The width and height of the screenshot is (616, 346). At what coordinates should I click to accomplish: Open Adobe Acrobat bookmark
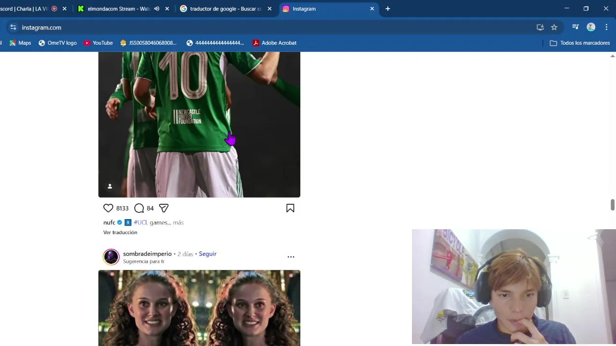(x=274, y=43)
